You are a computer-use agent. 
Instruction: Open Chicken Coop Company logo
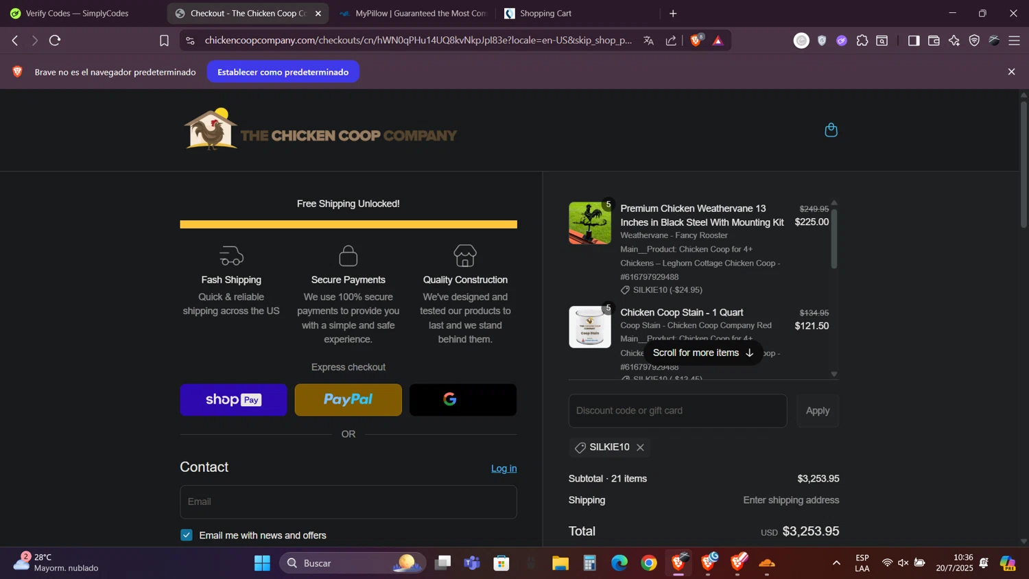click(320, 130)
